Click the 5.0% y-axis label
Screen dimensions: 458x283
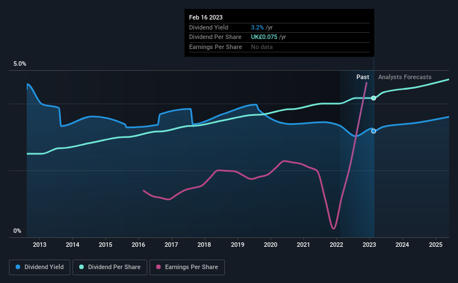click(20, 64)
